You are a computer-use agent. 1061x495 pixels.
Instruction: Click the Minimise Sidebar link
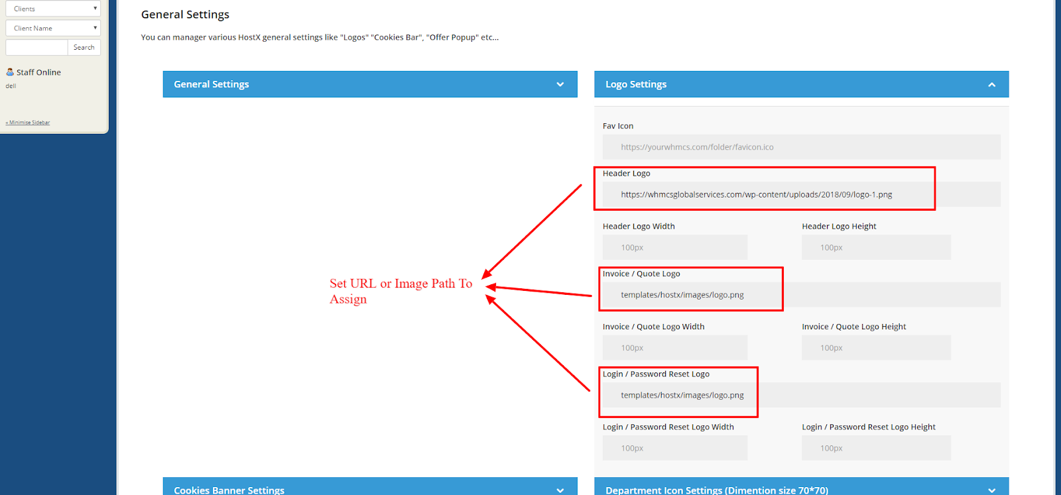[x=28, y=123]
